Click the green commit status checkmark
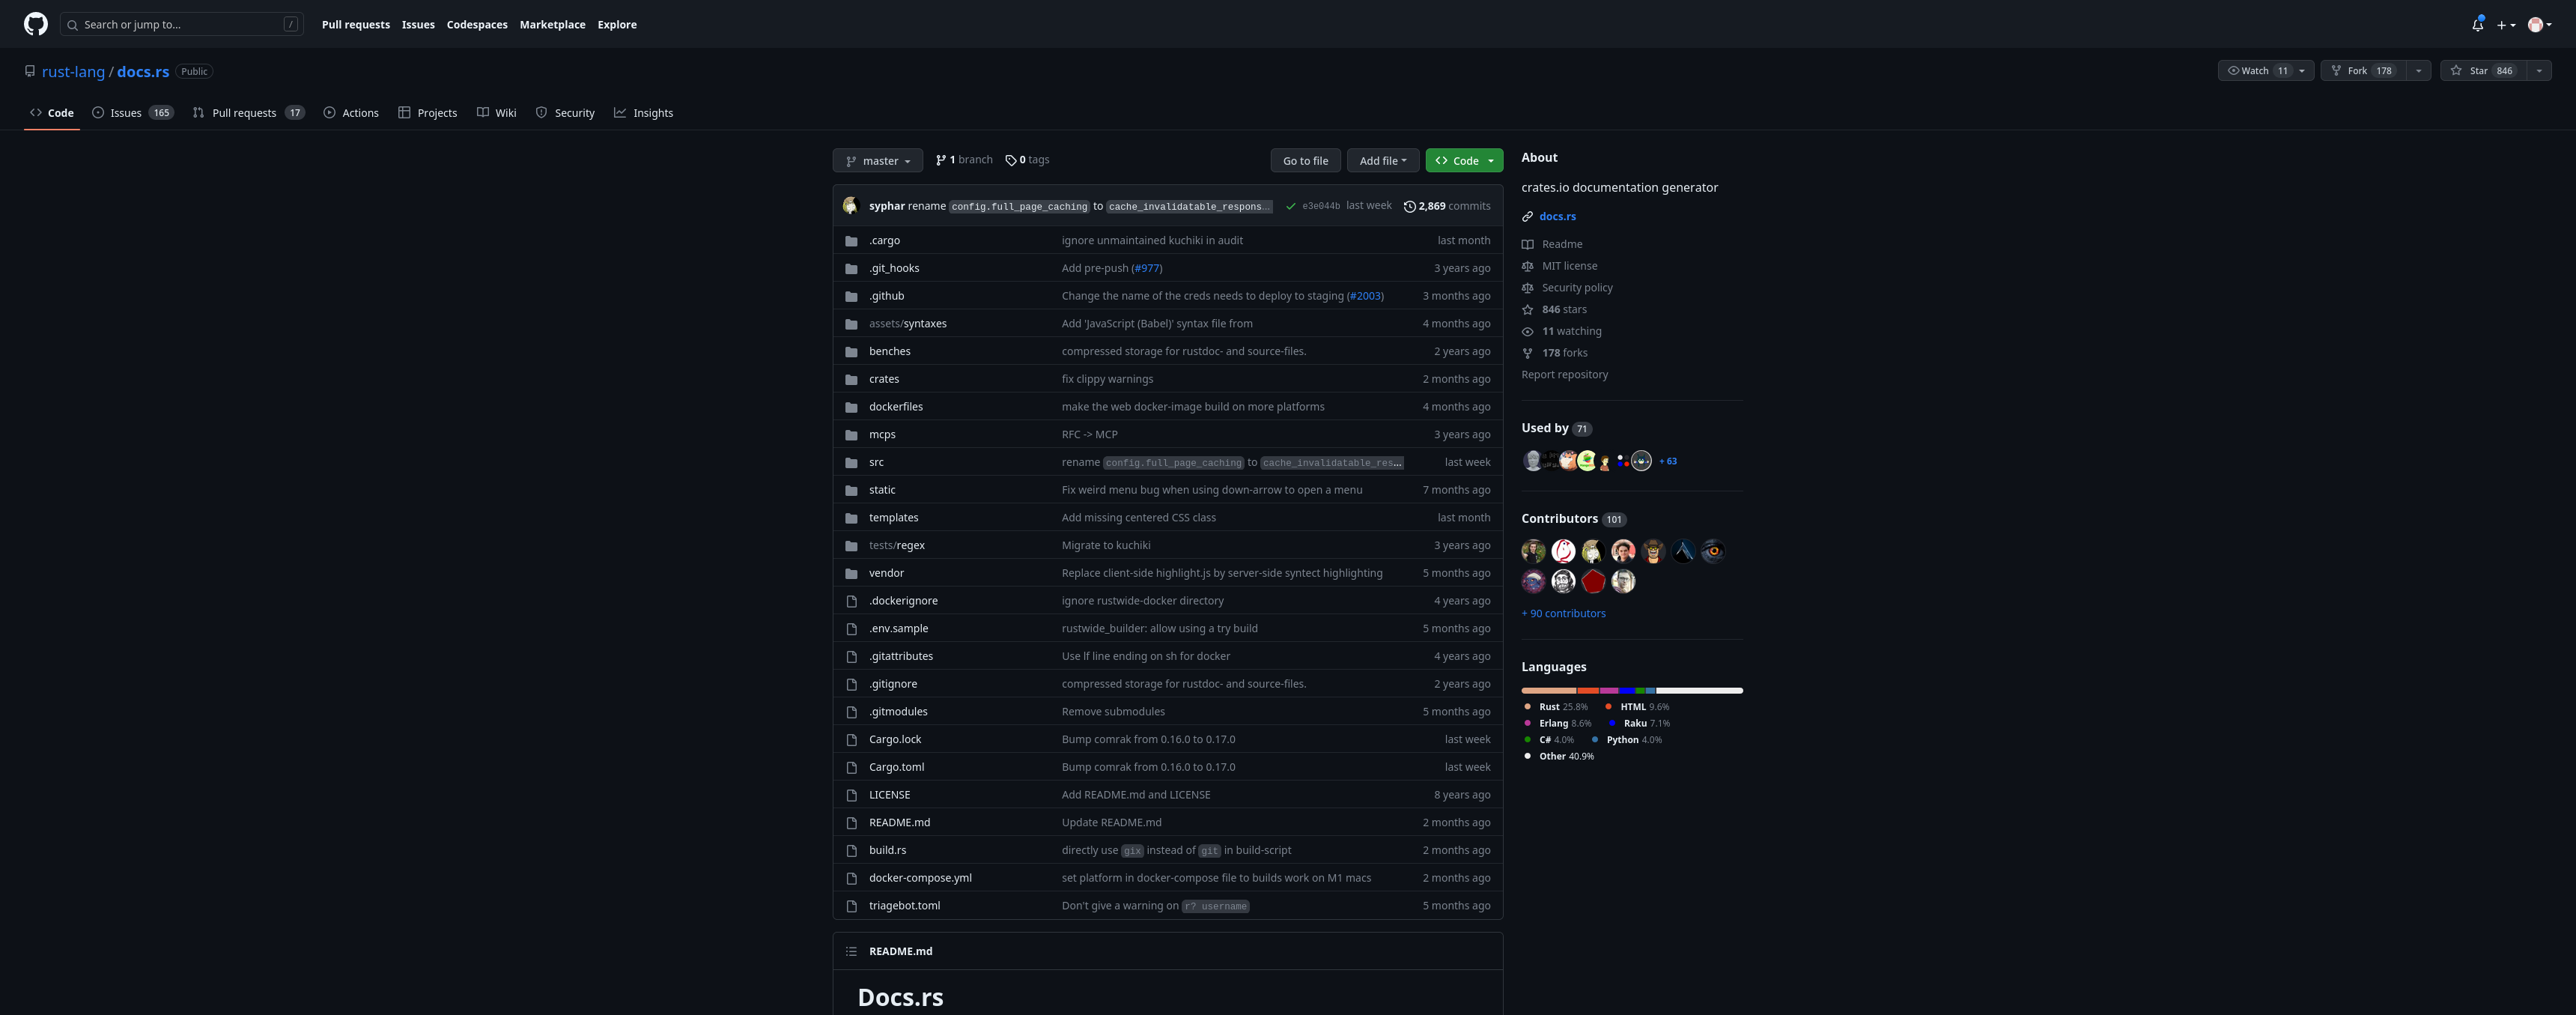Screen dimensions: 2576x1015 [1291, 206]
